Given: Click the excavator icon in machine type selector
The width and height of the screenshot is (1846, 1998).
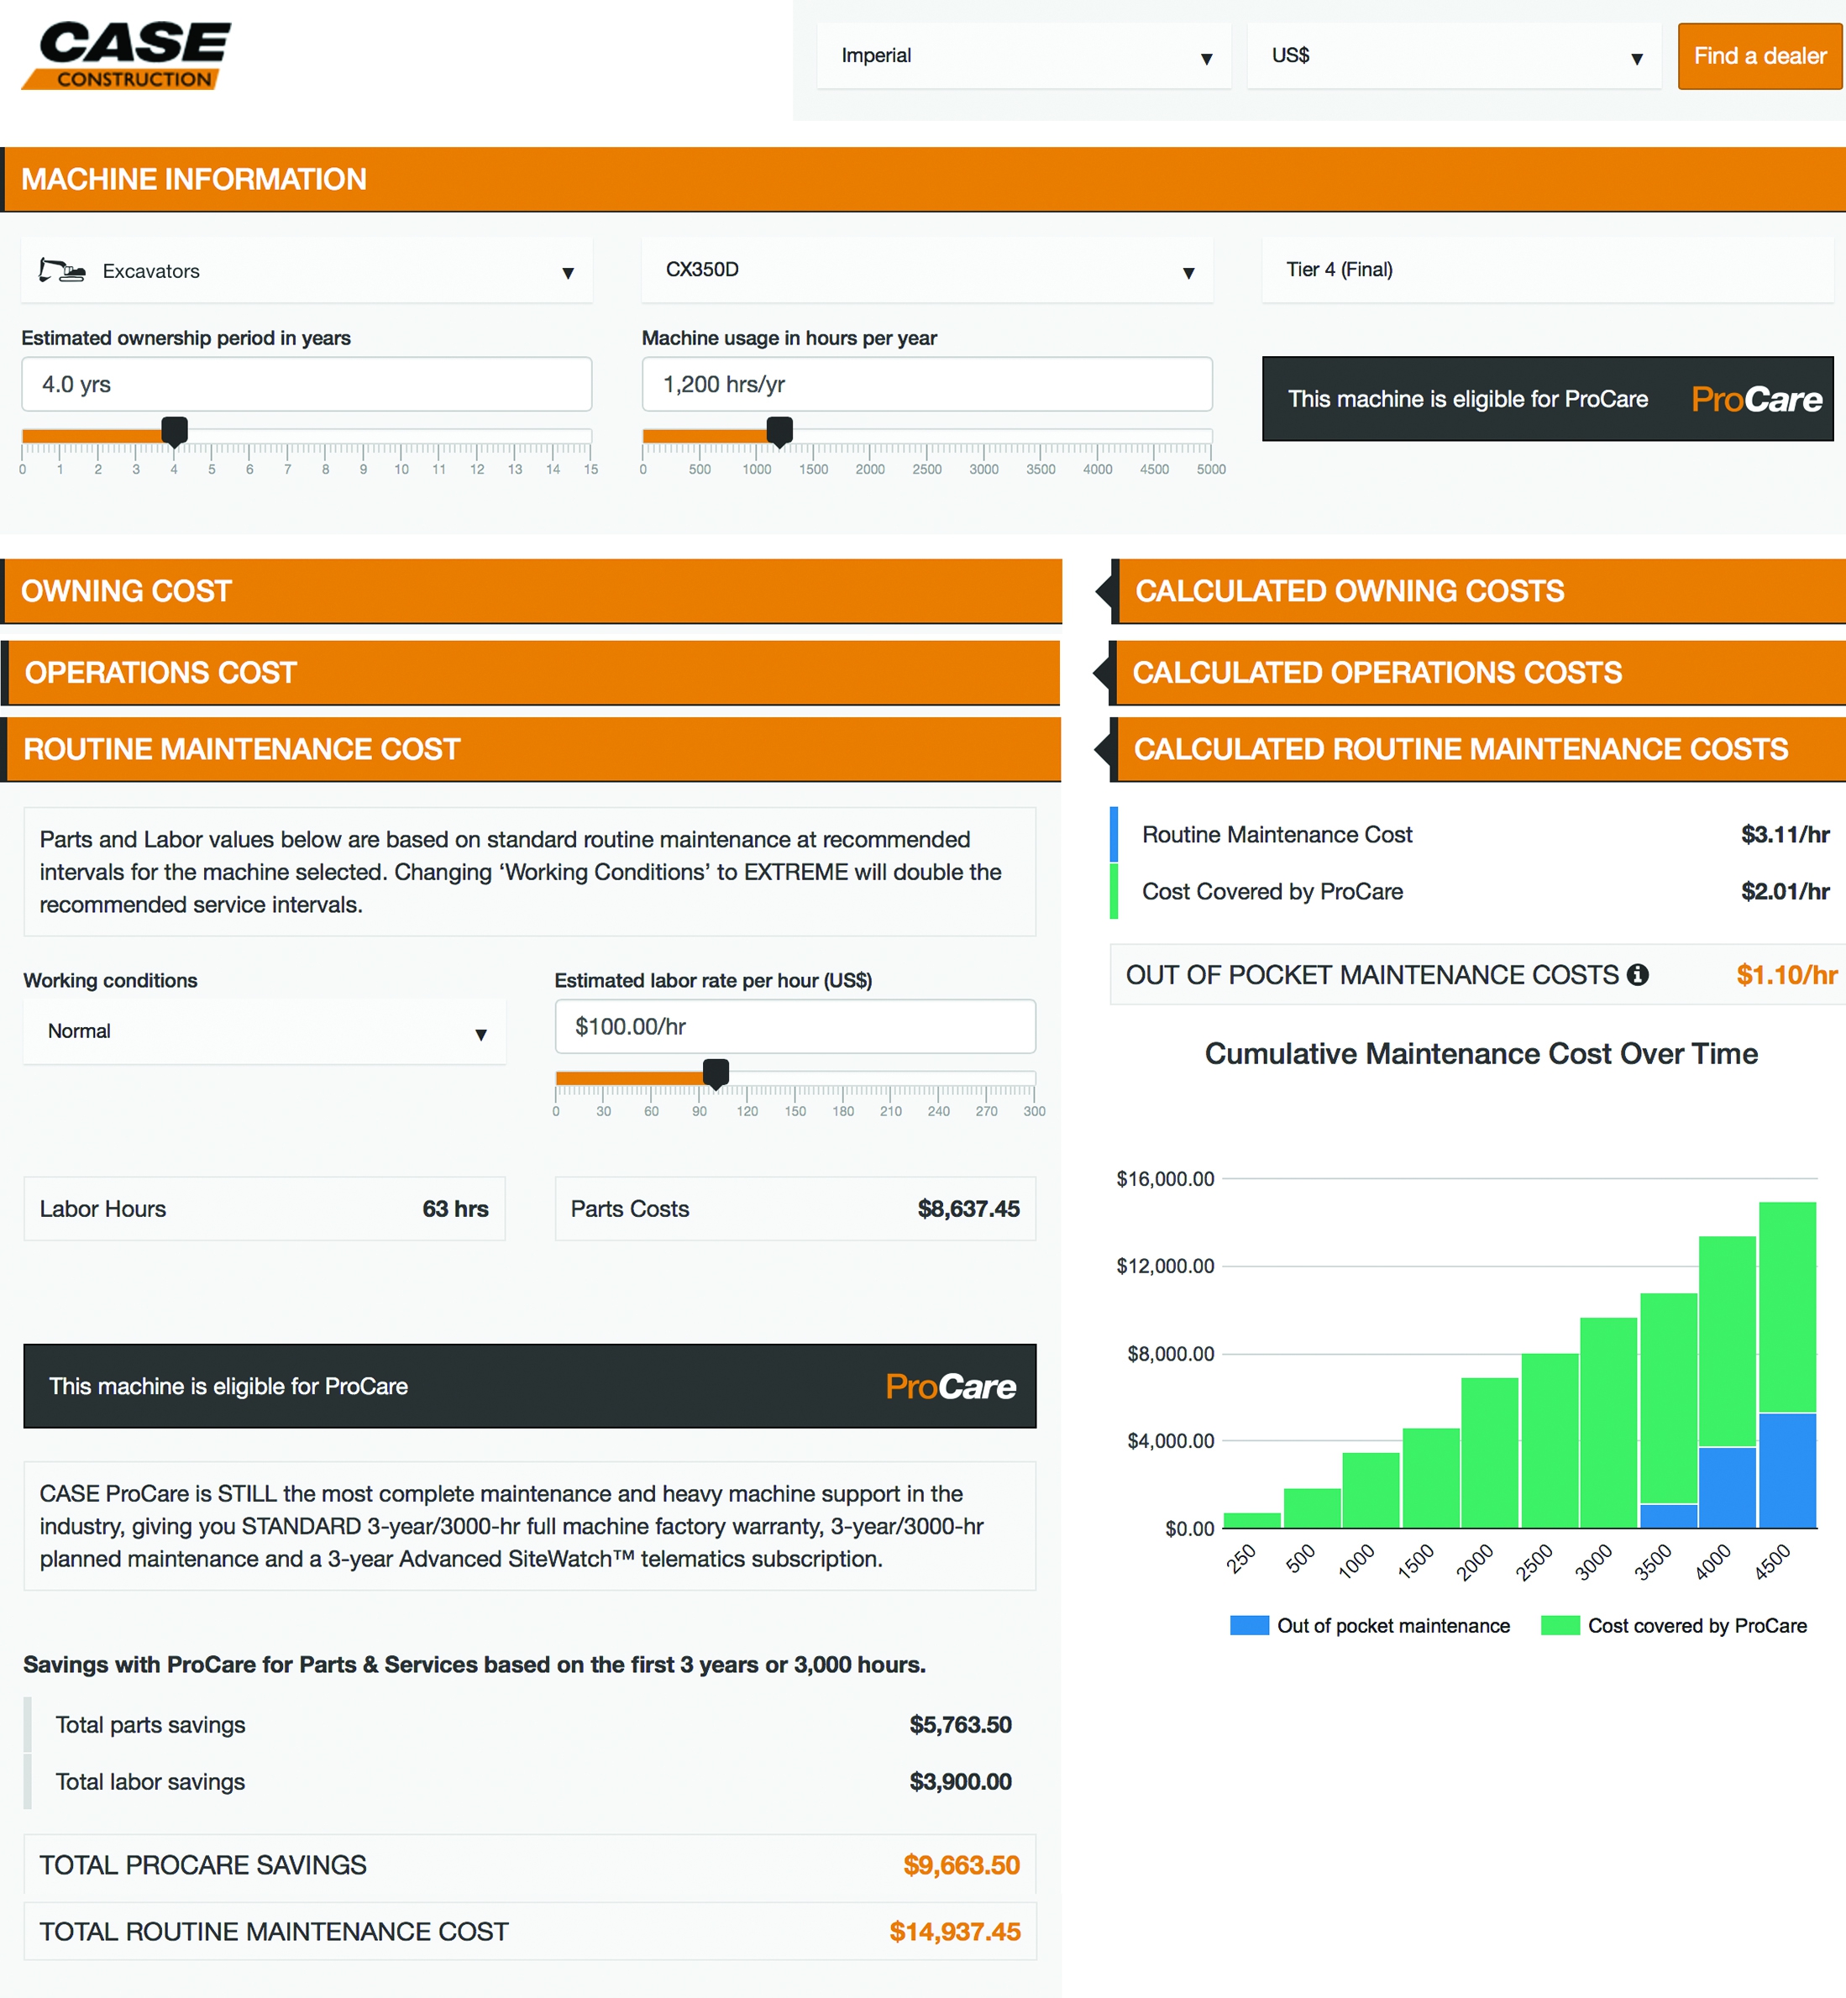Looking at the screenshot, I should (x=61, y=270).
